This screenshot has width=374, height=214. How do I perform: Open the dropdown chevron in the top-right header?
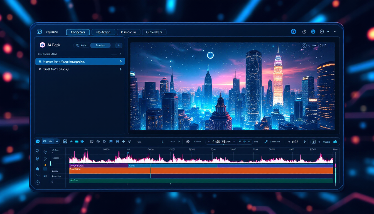328,32
